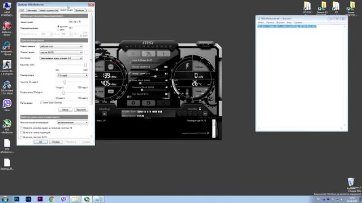Open the video format dropdown 'сжатие MJPG'
The width and height of the screenshot is (362, 203).
pyautogui.click(x=61, y=52)
